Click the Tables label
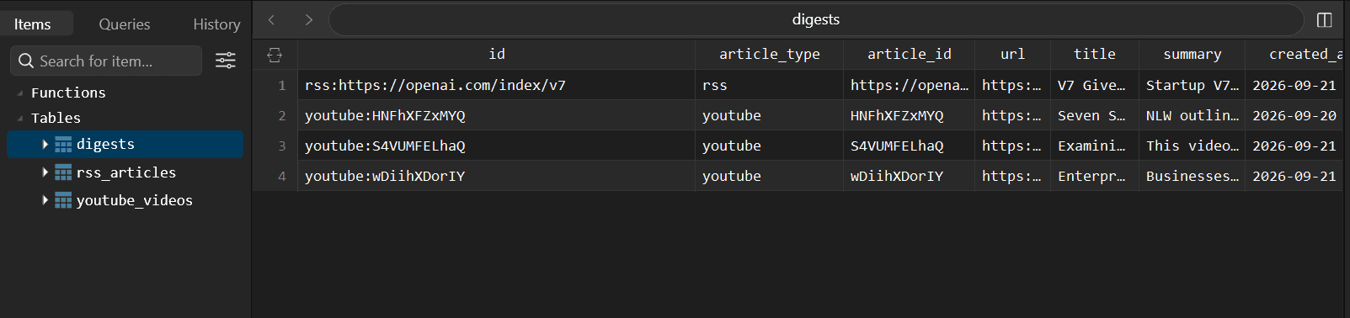 [x=56, y=119]
